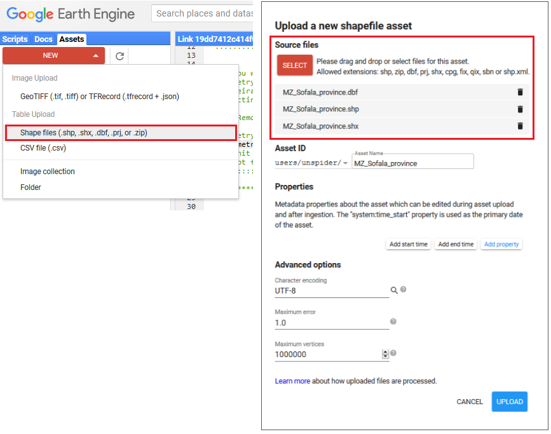Remove MZ_Sofala_province.shx file
The height and width of the screenshot is (434, 551).
[520, 126]
